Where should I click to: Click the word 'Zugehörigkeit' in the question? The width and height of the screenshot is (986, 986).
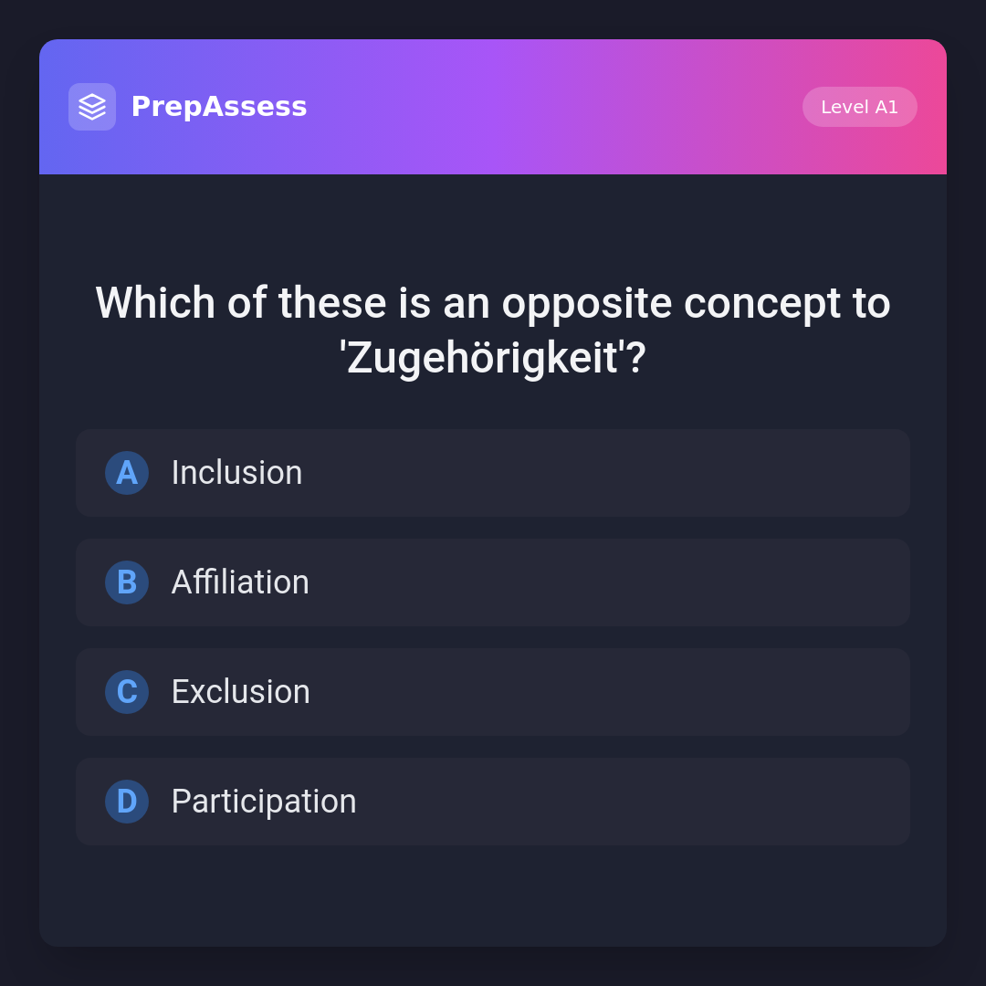tap(482, 358)
